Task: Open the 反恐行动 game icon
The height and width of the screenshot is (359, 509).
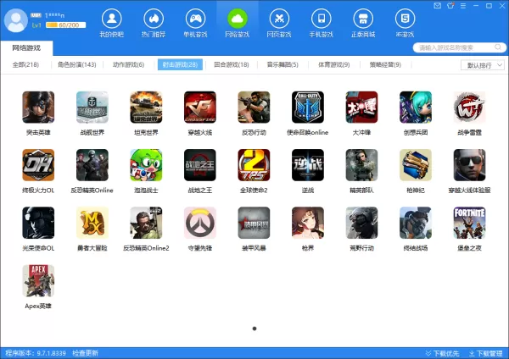Action: (x=254, y=108)
